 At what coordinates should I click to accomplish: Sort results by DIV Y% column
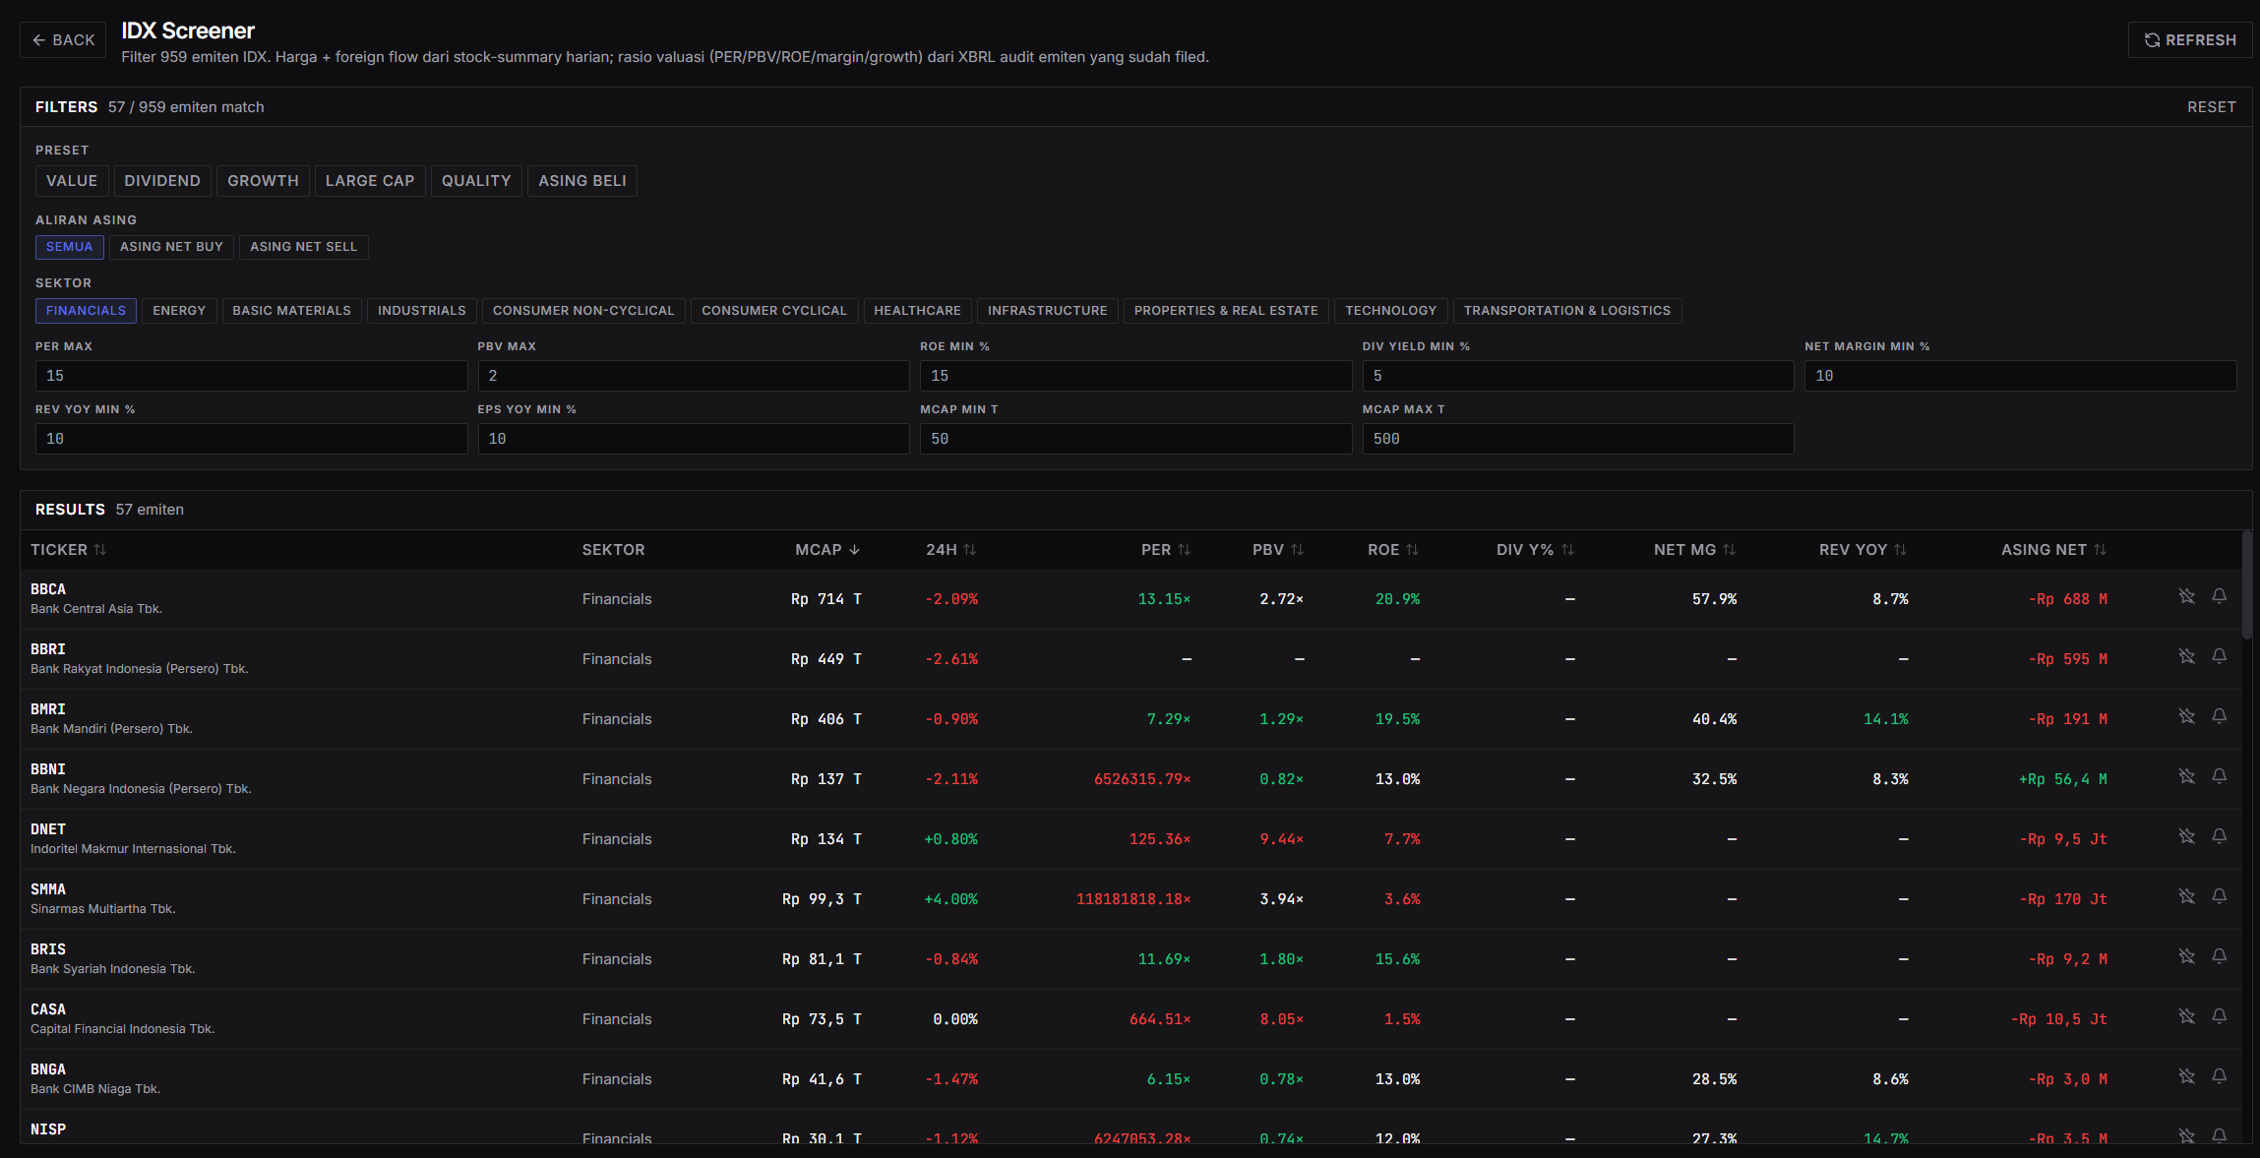[1535, 550]
